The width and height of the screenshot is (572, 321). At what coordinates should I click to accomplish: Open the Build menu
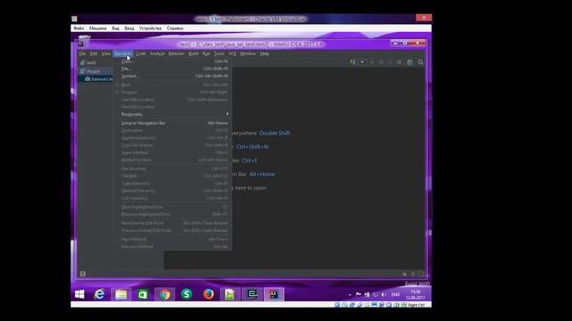point(193,53)
